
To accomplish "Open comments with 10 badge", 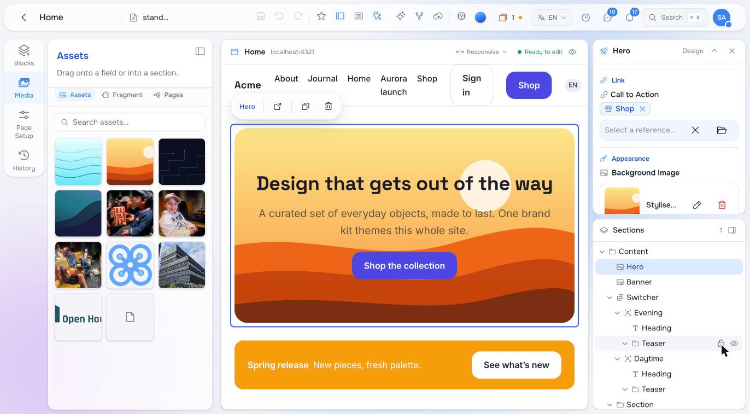I will 607,18.
